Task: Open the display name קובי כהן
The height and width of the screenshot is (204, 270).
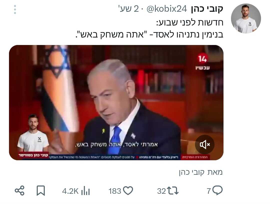Action: (207, 9)
